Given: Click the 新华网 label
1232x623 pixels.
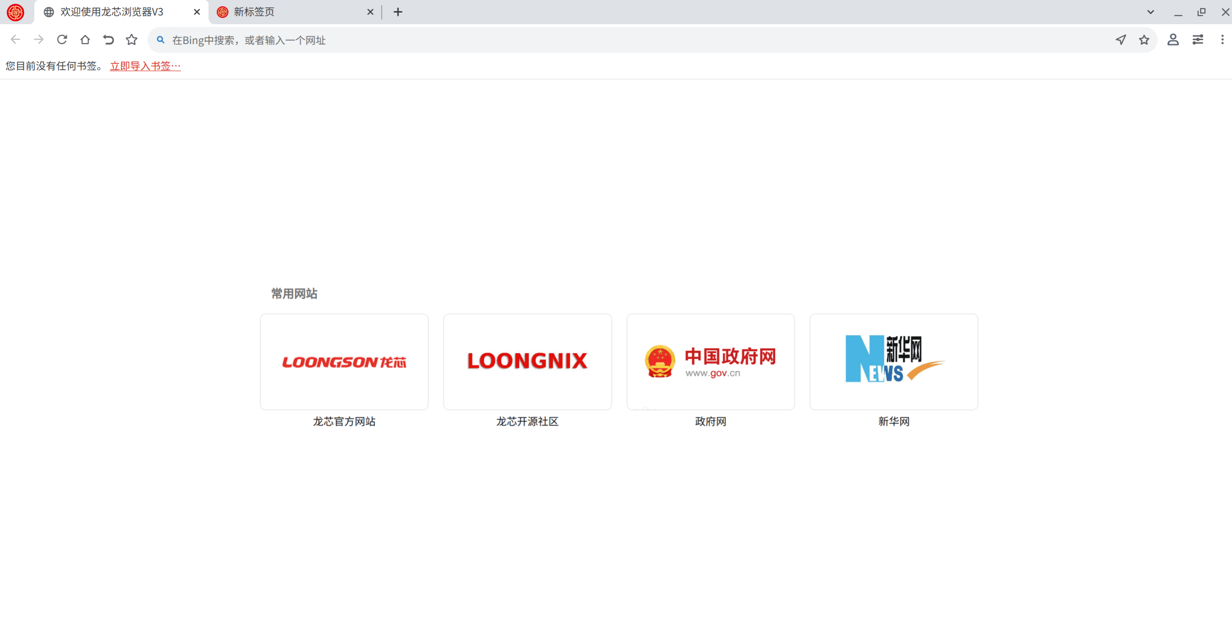Looking at the screenshot, I should point(894,422).
